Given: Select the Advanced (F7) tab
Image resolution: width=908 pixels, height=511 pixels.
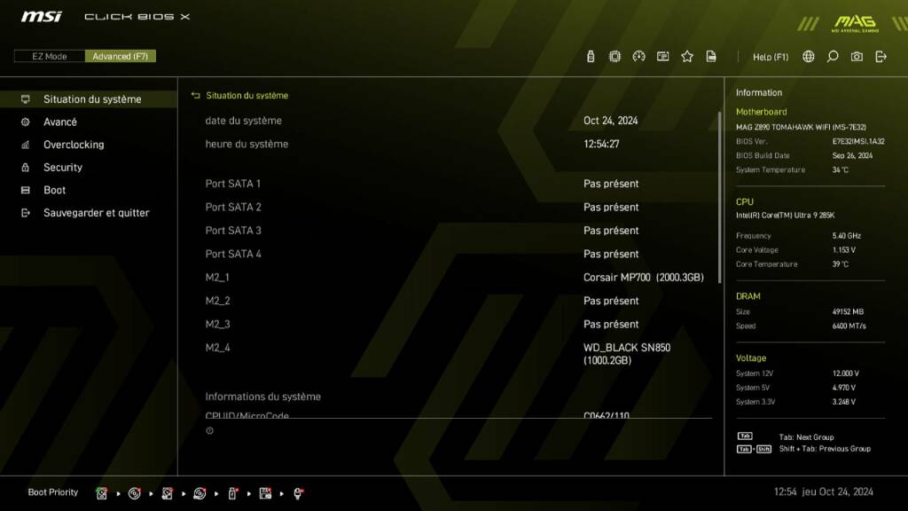Looking at the screenshot, I should coord(121,56).
